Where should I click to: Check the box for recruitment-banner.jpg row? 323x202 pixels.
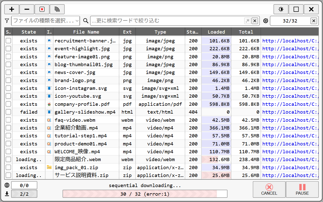click(x=9, y=41)
